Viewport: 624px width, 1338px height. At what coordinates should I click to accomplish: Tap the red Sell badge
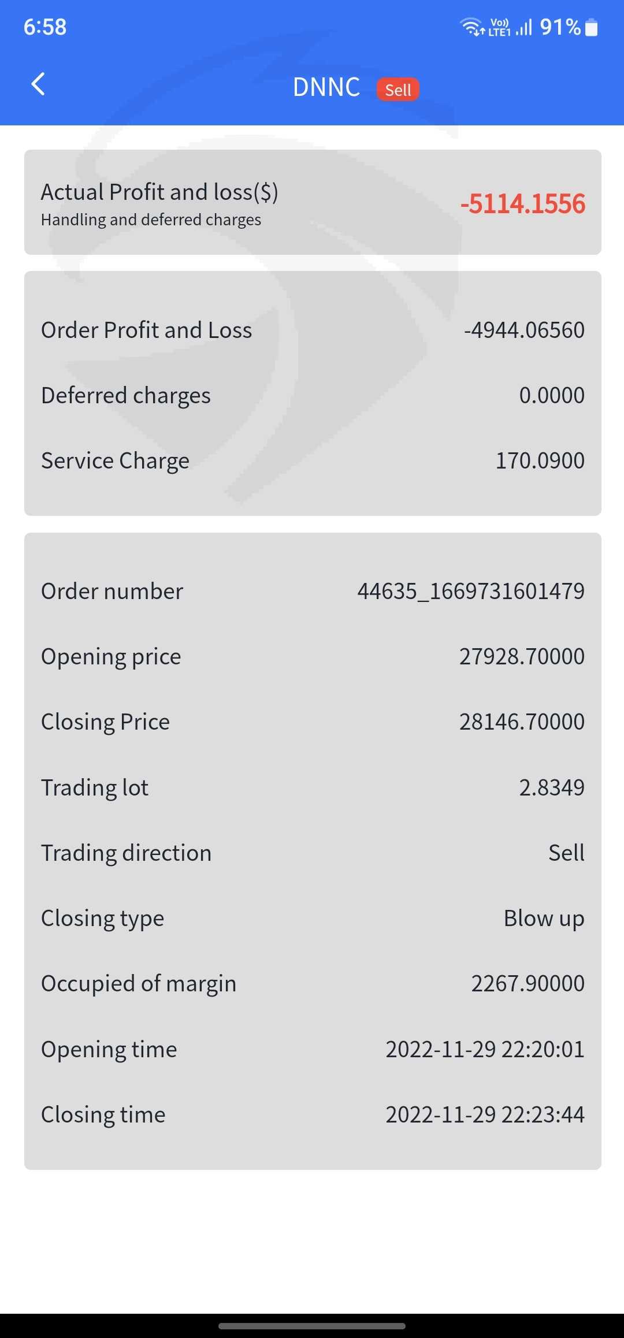398,90
